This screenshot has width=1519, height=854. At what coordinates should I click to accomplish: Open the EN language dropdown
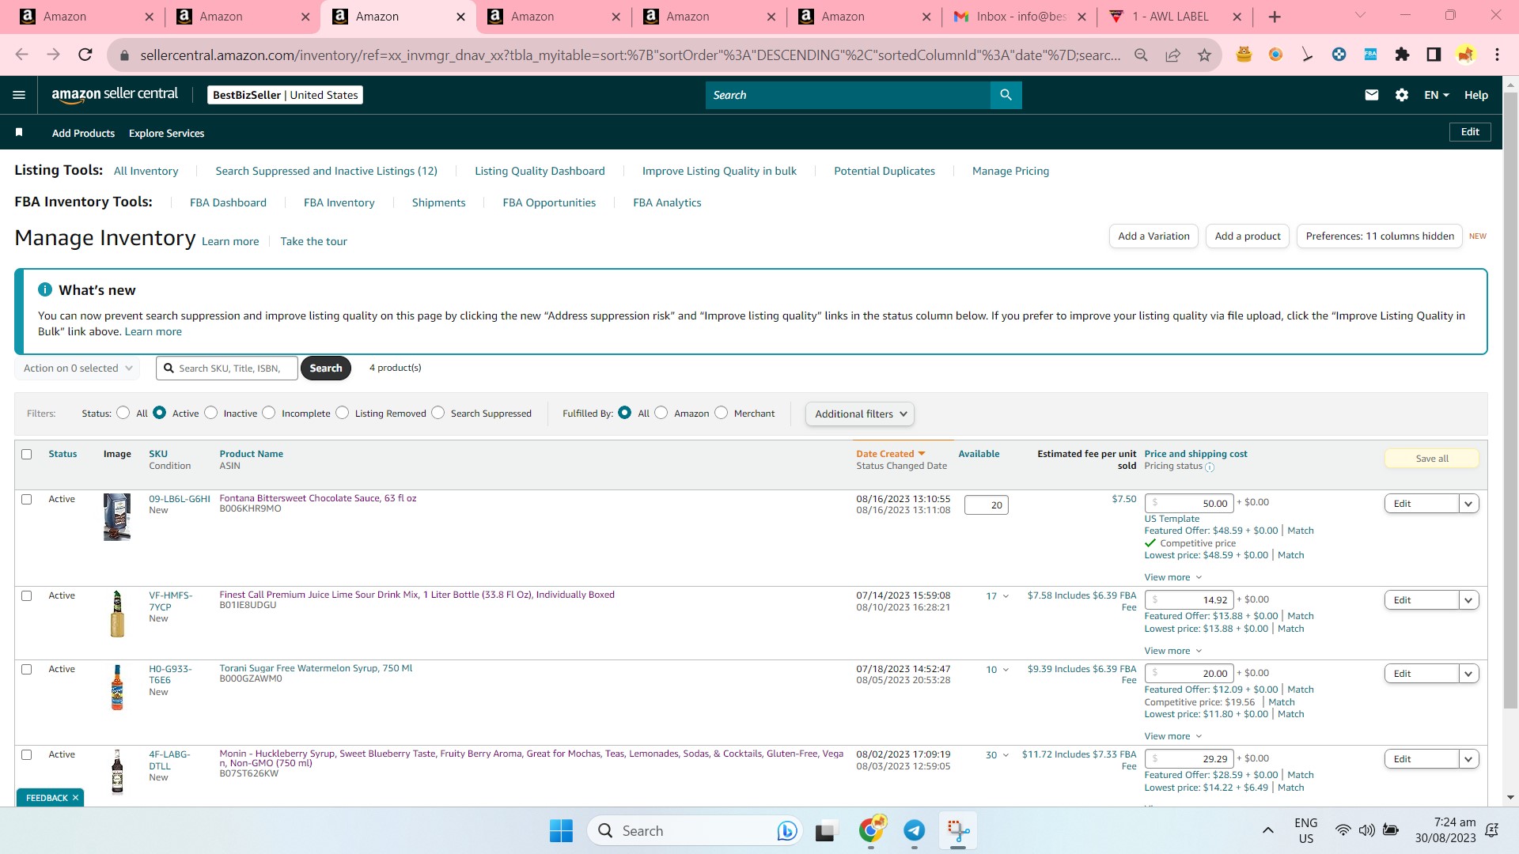(1437, 95)
